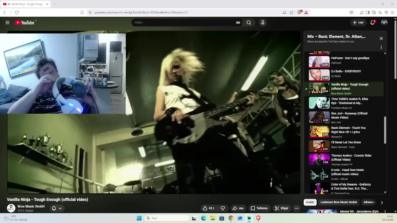Image resolution: width=397 pixels, height=223 pixels.
Task: Open the Brave Shields lion icon
Action: [299, 12]
